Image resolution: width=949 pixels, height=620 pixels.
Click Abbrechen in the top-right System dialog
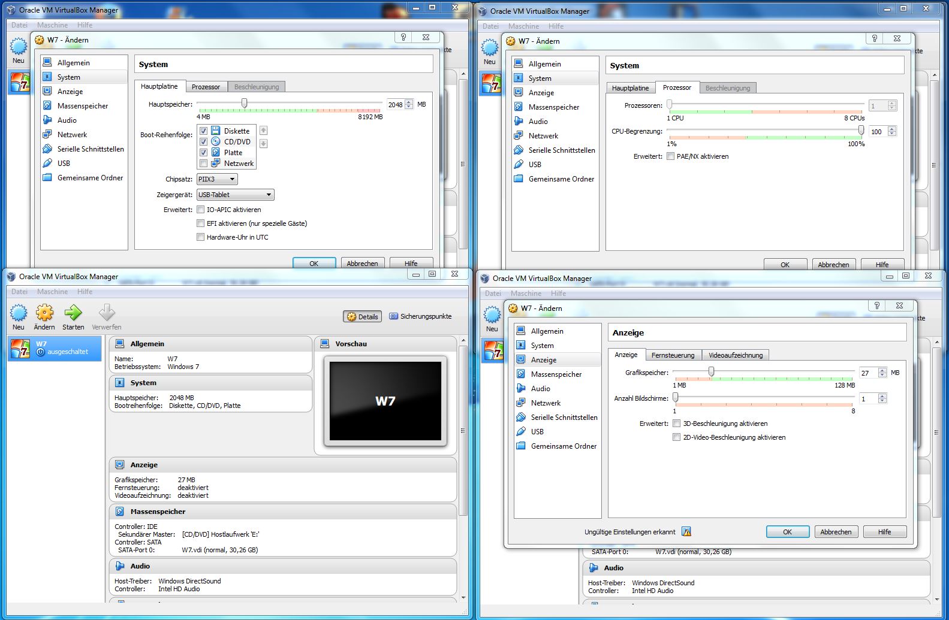coord(833,264)
